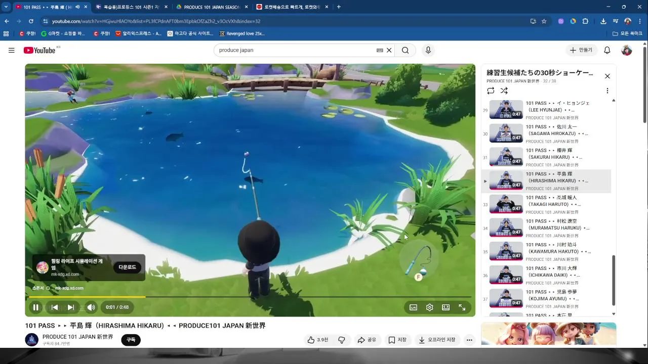The width and height of the screenshot is (648, 364).
Task: Open the browser extensions puzzle icon
Action: pos(586,21)
